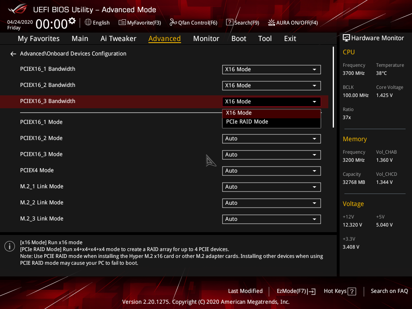Open Qfan Control(F6)
The width and height of the screenshot is (412, 309).
194,23
